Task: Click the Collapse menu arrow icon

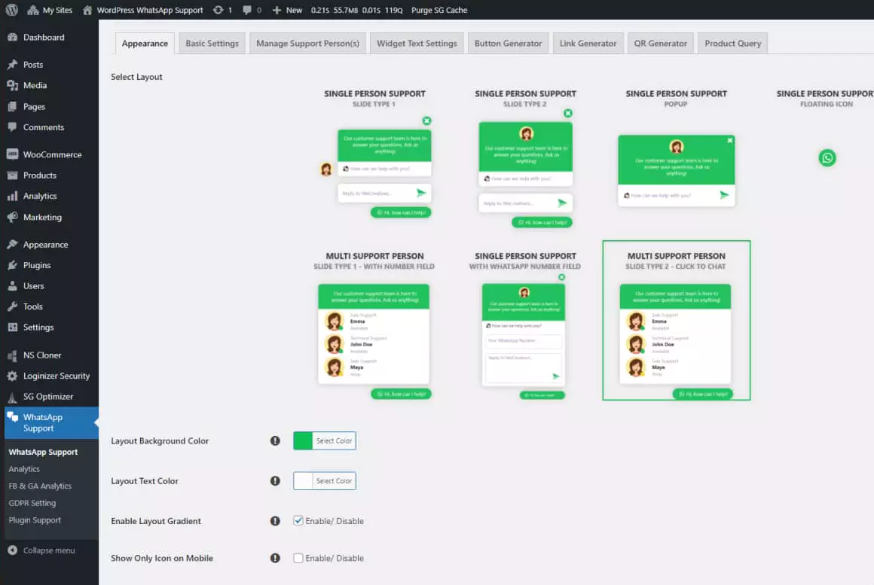Action: pyautogui.click(x=12, y=550)
